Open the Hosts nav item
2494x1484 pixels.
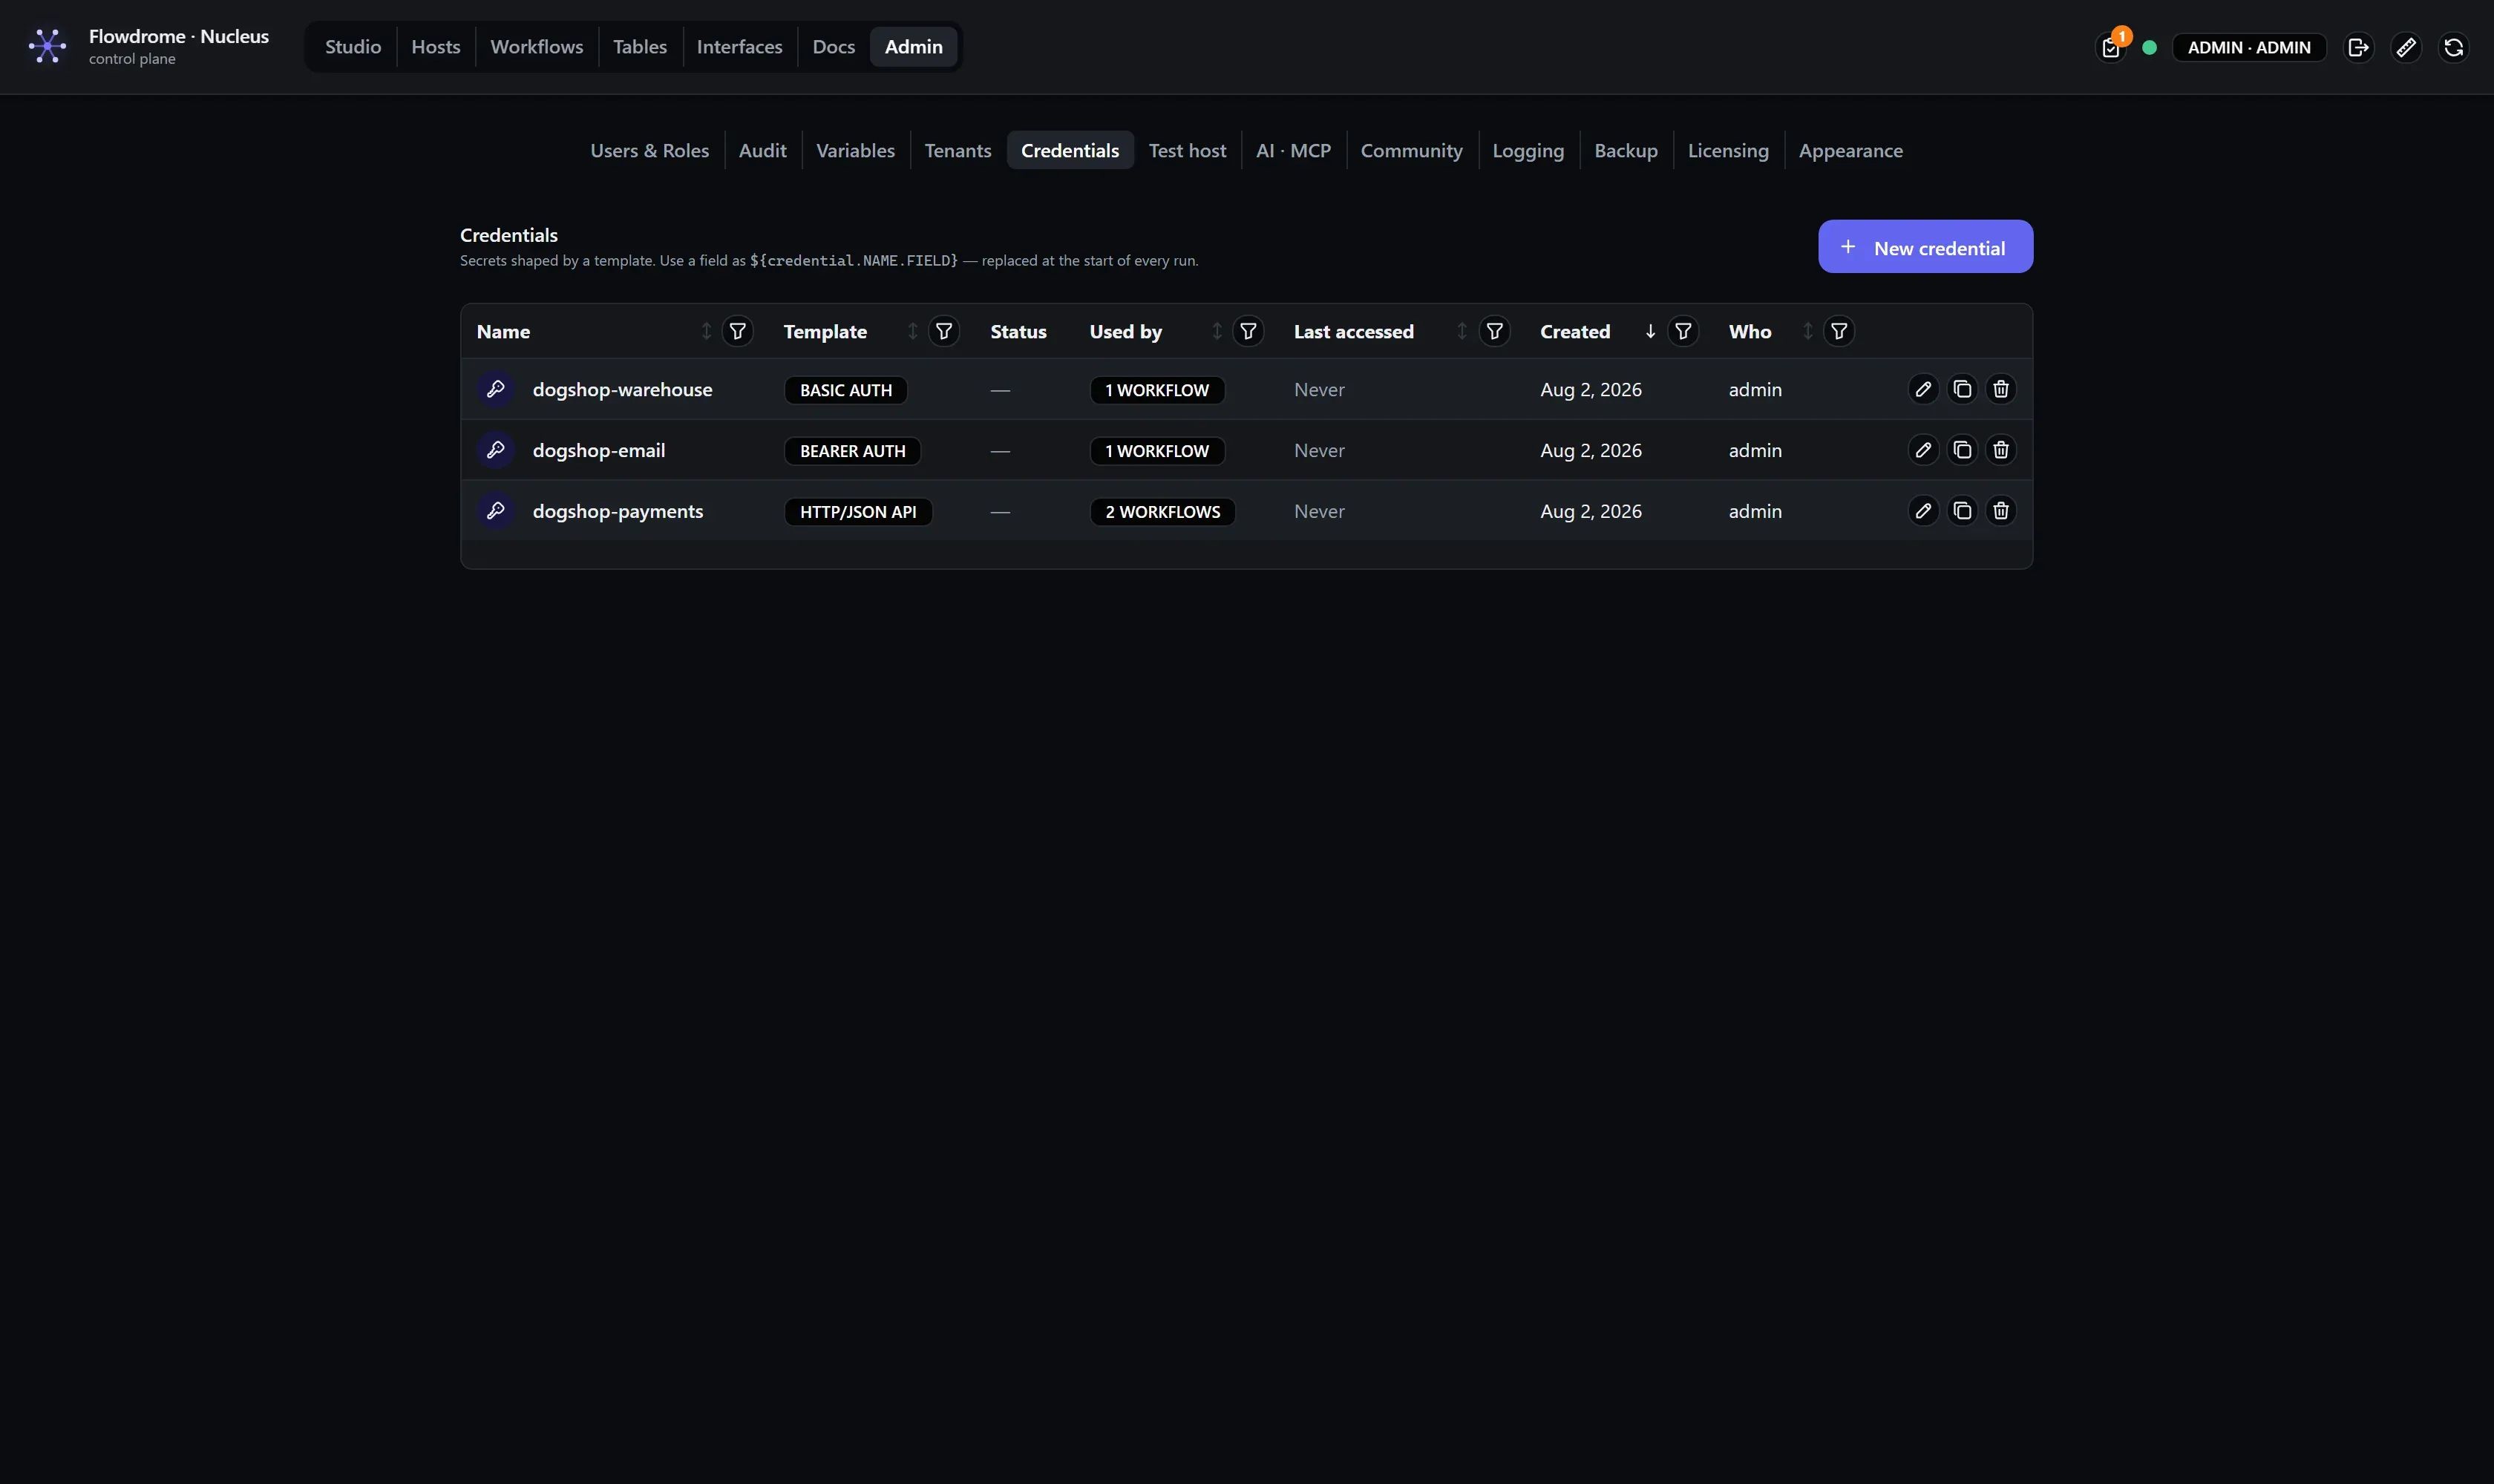pos(436,47)
